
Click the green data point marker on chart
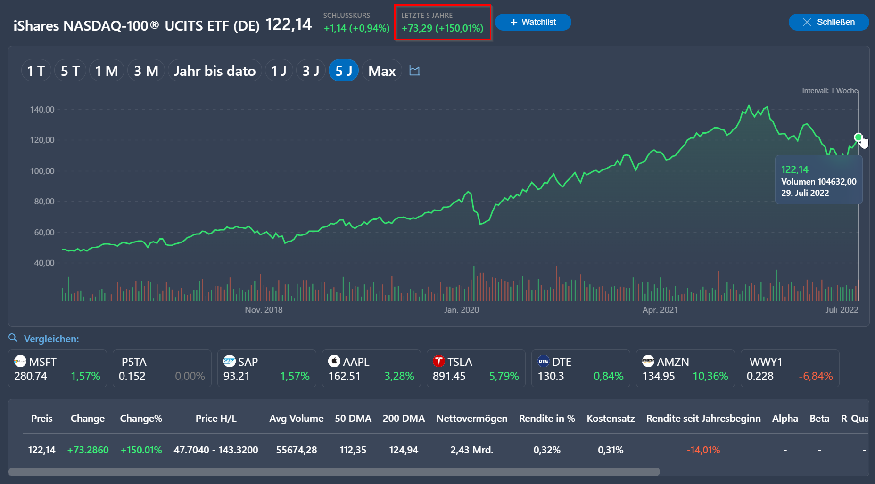858,137
